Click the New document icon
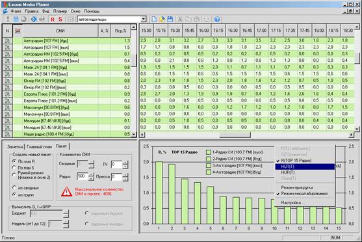This screenshot has height=242, width=362. [x=154, y=19]
